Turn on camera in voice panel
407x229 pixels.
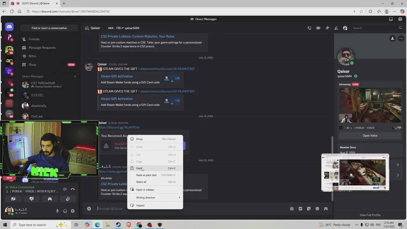click(x=13, y=199)
